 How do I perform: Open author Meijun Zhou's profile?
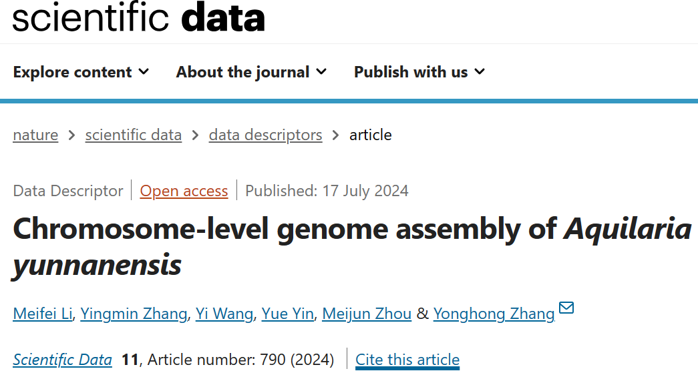point(367,314)
